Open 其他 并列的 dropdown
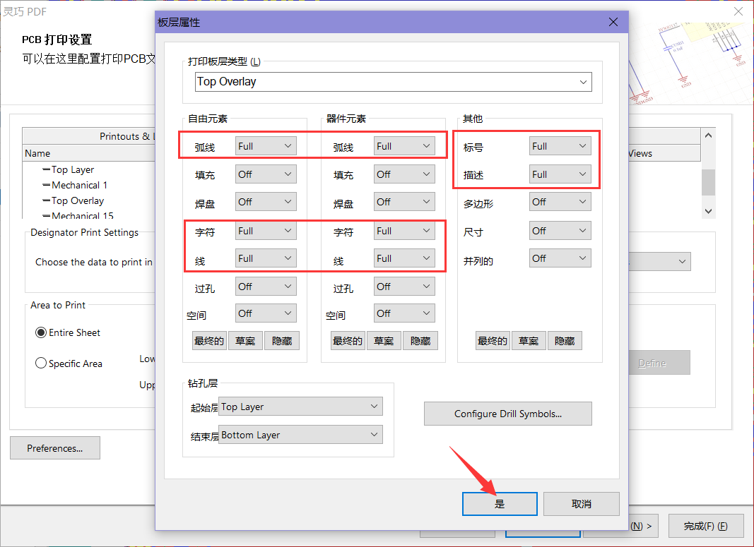 click(560, 258)
